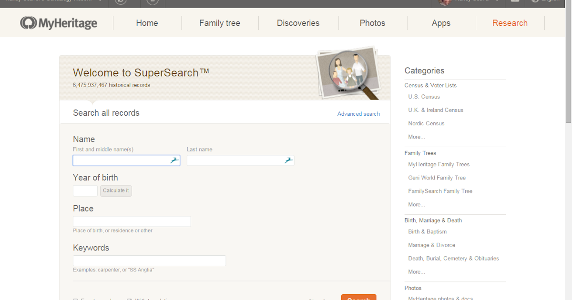
Task: Enable the Exact search checkbox
Action: coord(75,299)
